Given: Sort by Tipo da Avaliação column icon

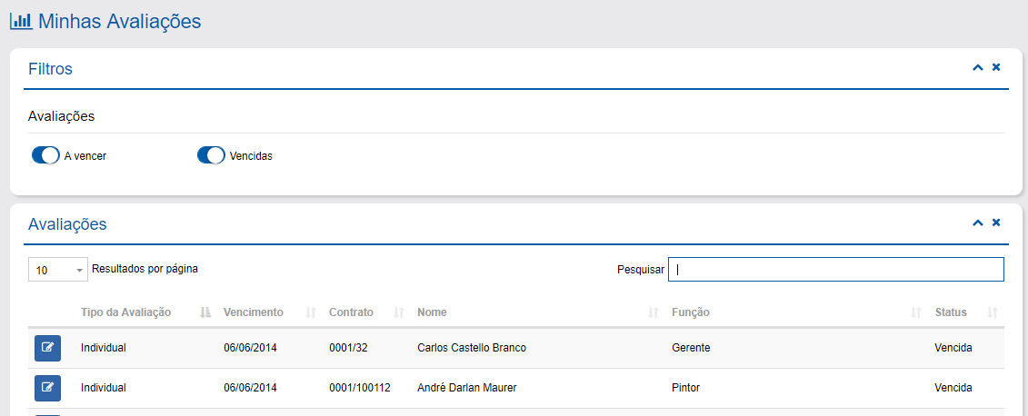Looking at the screenshot, I should [205, 312].
